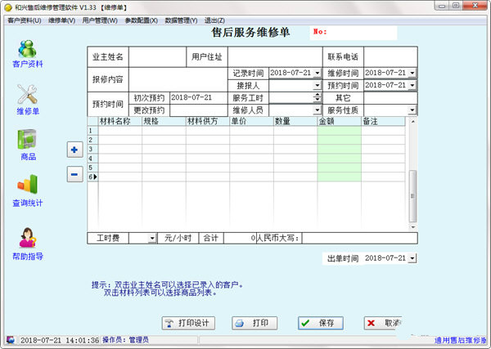Expand 出单时间 date dropdown
The width and height of the screenshot is (491, 349).
tap(412, 258)
